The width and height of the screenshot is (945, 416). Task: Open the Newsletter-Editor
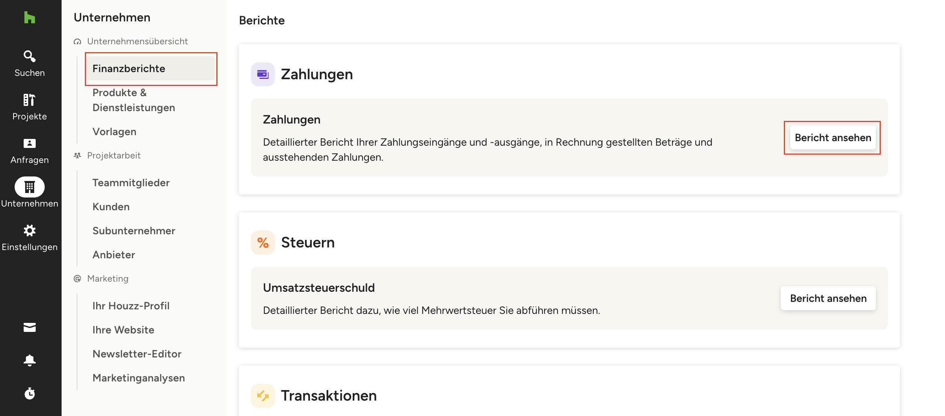137,354
